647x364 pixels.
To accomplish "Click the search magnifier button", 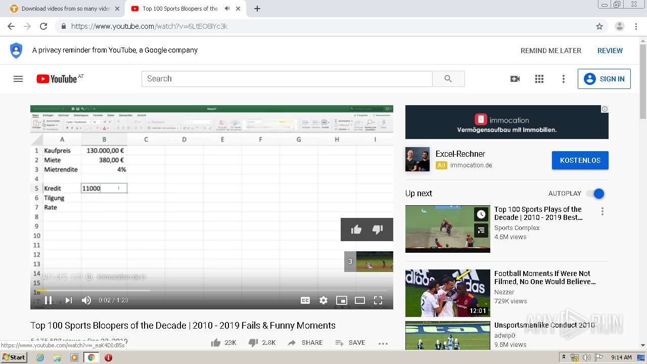I will (448, 79).
